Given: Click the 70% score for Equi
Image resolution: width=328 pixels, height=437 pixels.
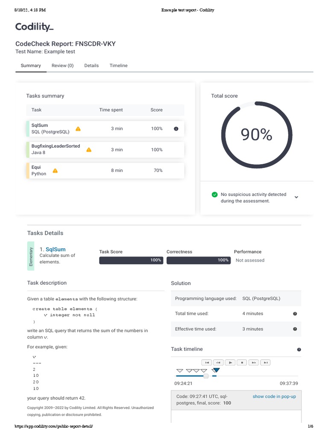Looking at the screenshot, I should pyautogui.click(x=158, y=170).
